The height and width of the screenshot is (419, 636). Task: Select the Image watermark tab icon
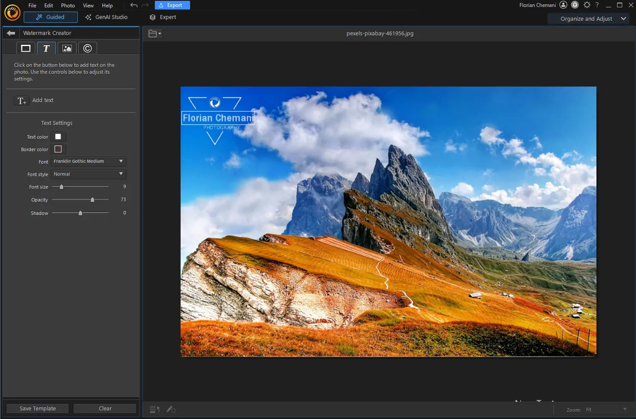(x=67, y=48)
